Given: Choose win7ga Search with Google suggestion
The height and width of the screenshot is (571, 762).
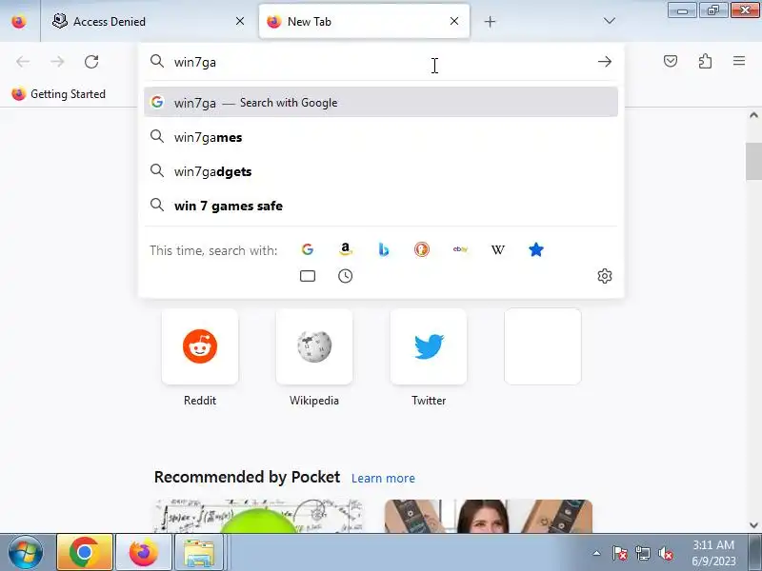Looking at the screenshot, I should [381, 102].
